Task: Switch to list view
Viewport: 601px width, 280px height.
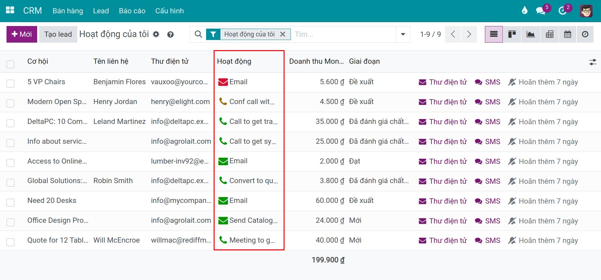Action: point(494,34)
